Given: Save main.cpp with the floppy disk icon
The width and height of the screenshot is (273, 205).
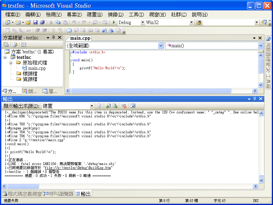Looking at the screenshot, I should pos(35,22).
